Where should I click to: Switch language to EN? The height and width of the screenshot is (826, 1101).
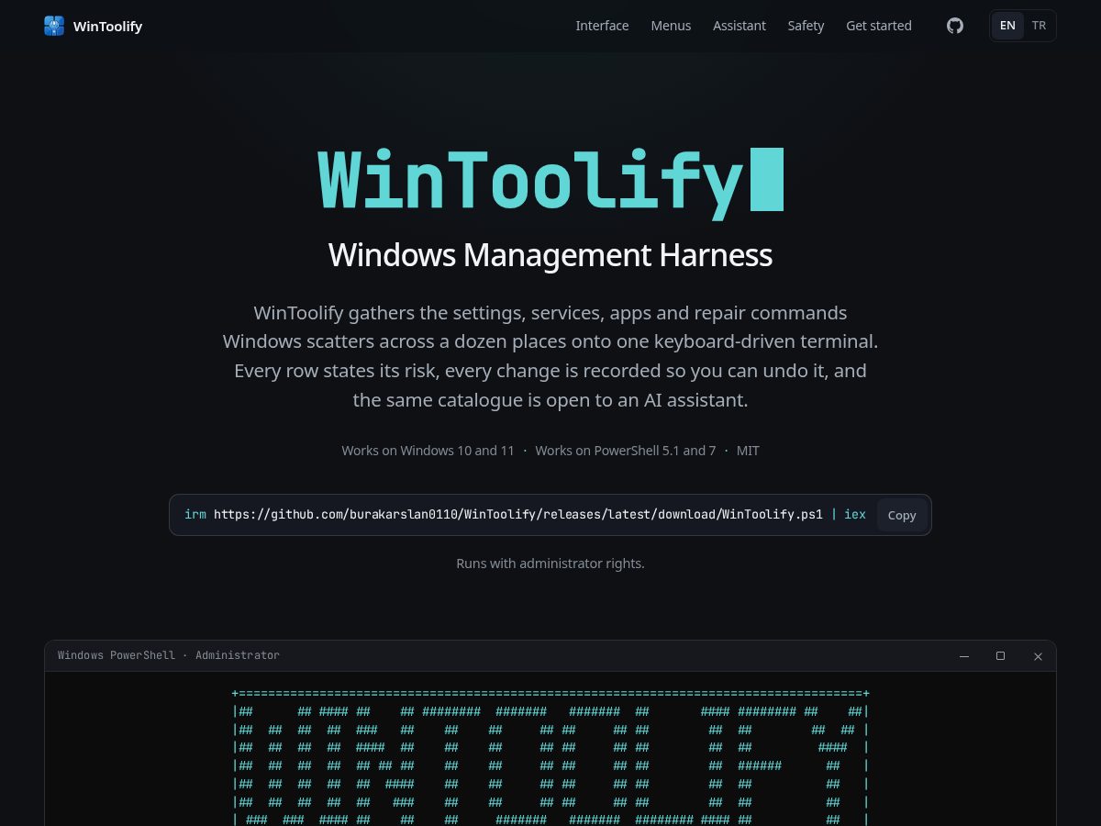pos(1007,26)
